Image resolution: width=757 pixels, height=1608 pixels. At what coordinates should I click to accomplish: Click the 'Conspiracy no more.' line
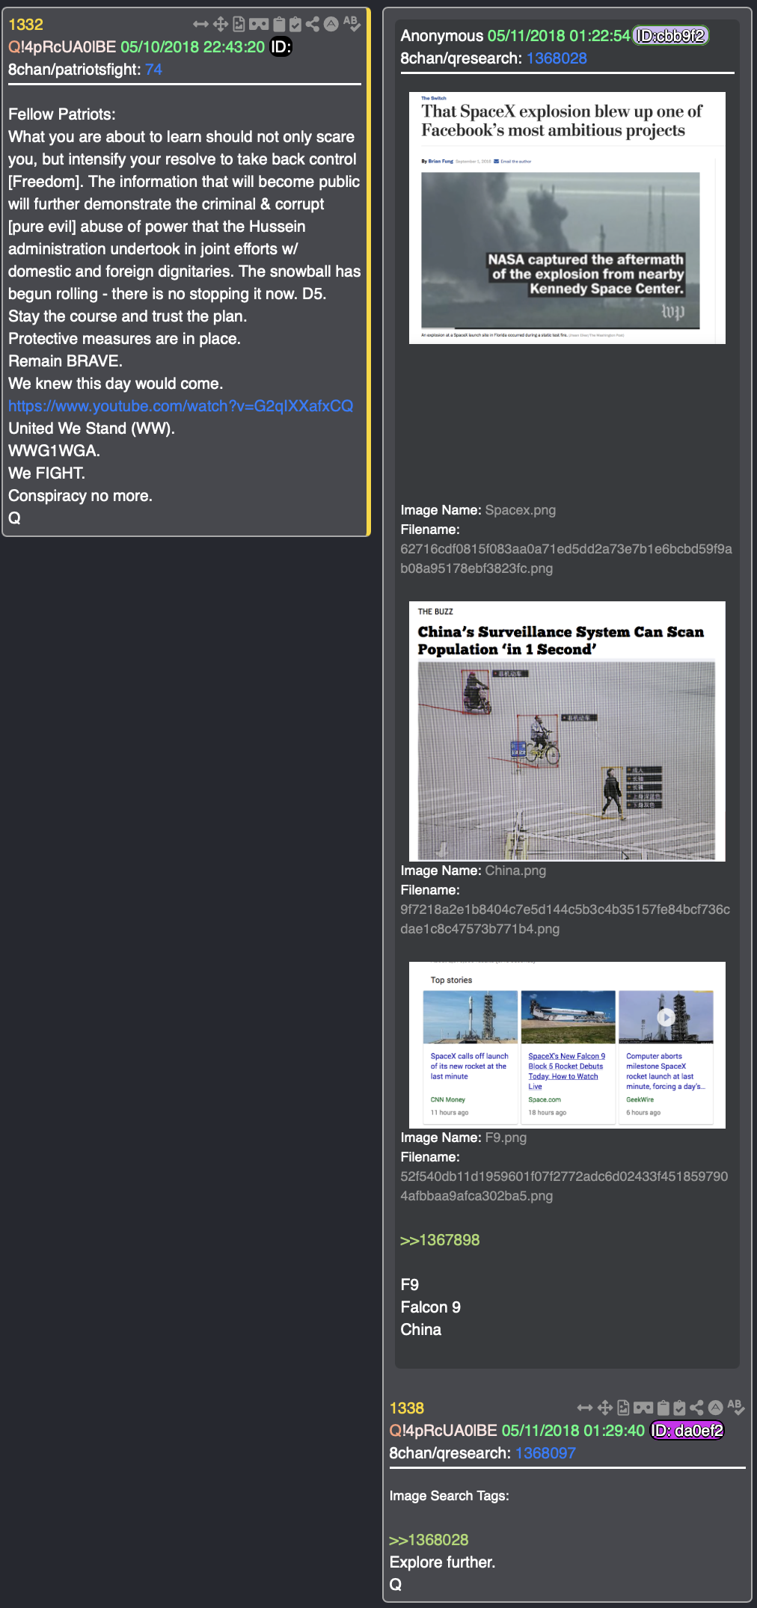pyautogui.click(x=81, y=496)
